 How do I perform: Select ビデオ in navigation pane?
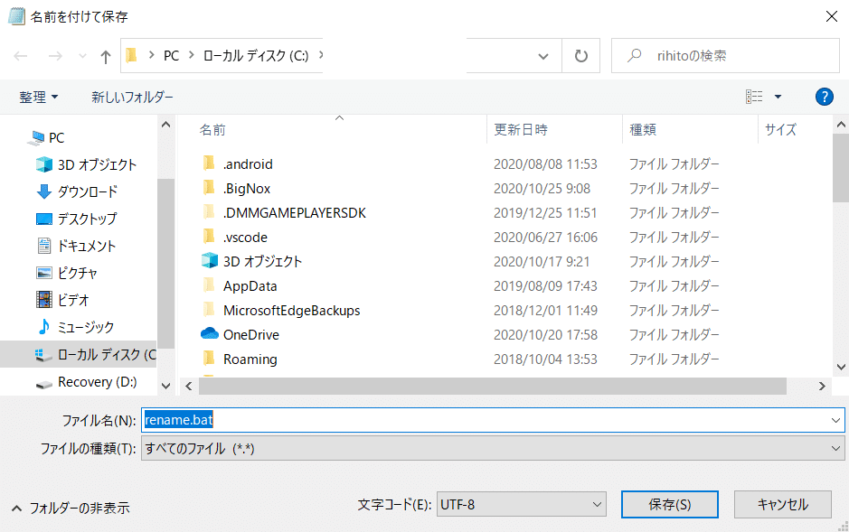61,300
